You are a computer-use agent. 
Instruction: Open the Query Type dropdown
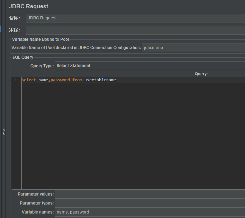(149, 66)
